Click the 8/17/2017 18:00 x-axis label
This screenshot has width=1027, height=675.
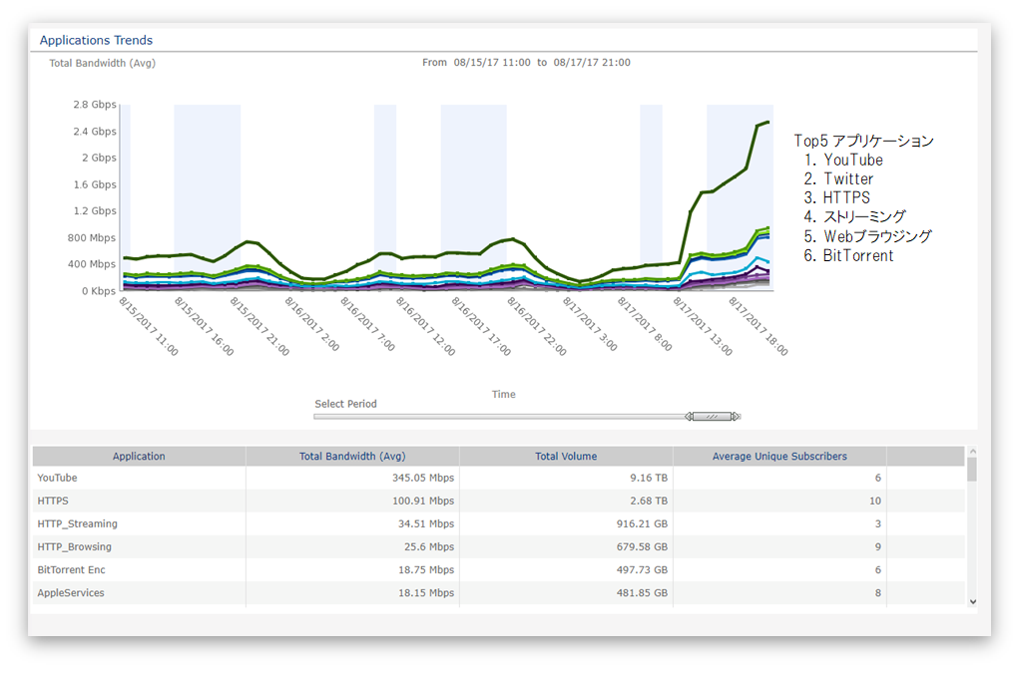(760, 326)
